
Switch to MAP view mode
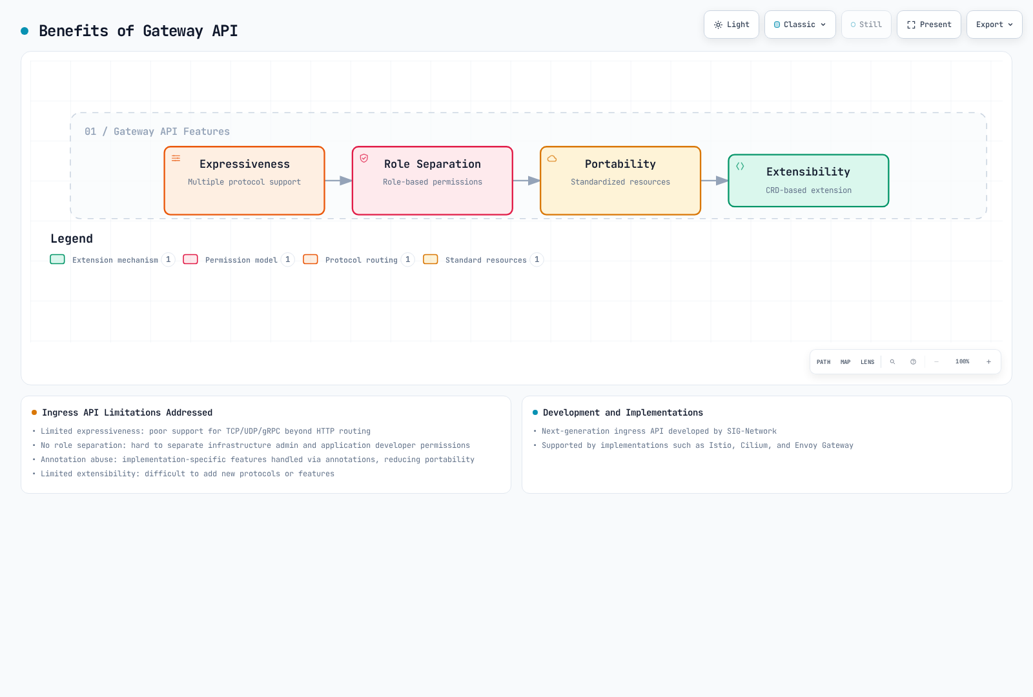click(845, 362)
